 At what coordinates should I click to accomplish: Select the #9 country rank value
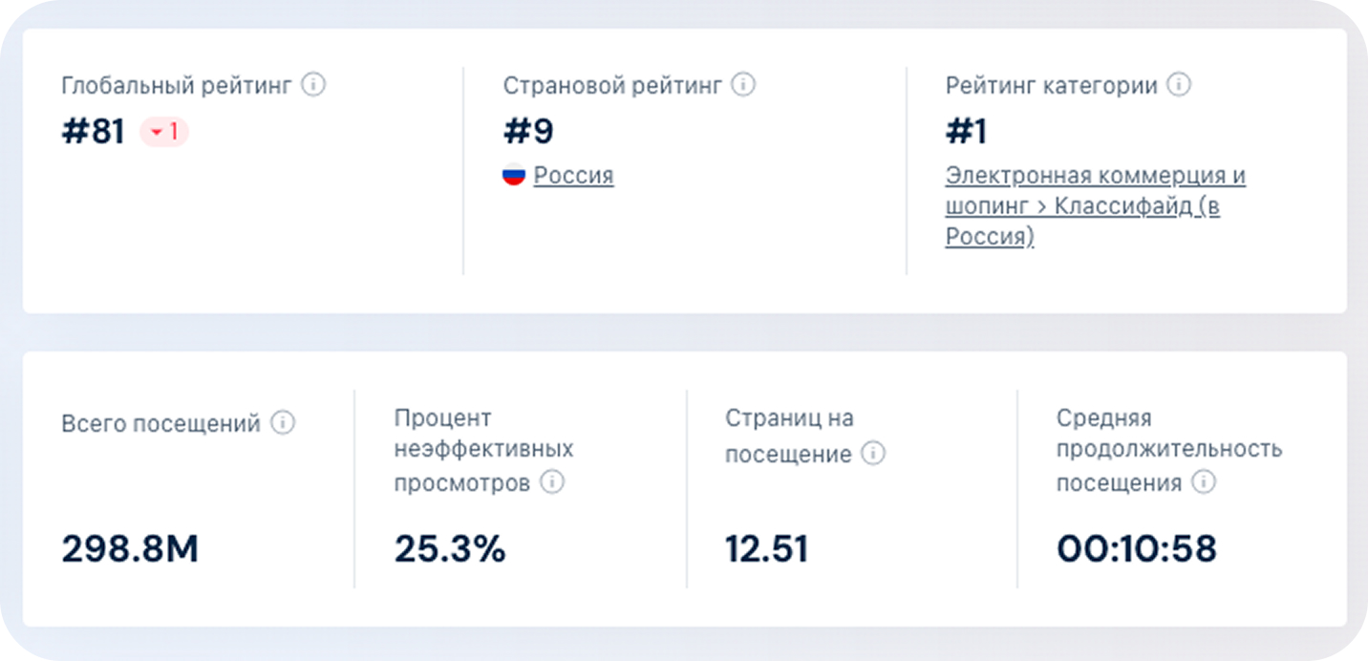click(x=528, y=132)
